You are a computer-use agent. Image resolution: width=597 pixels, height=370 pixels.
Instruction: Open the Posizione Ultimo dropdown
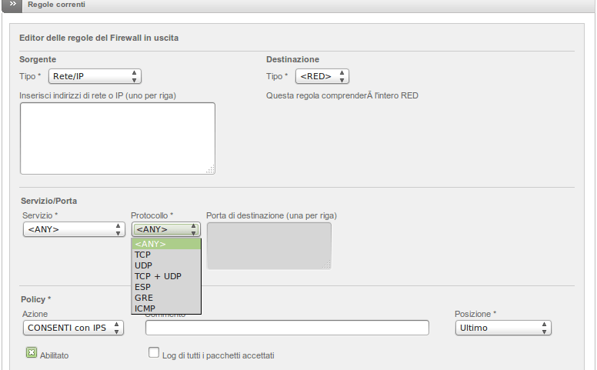coord(503,328)
